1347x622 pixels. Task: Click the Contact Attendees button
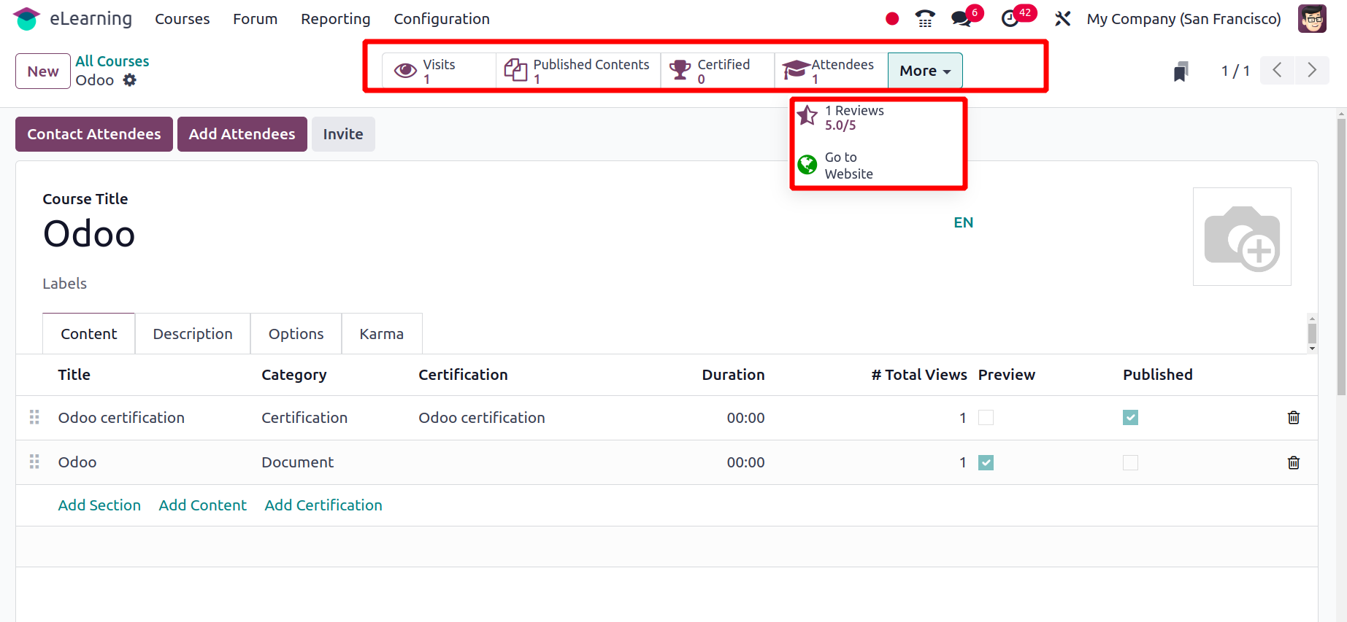[94, 134]
